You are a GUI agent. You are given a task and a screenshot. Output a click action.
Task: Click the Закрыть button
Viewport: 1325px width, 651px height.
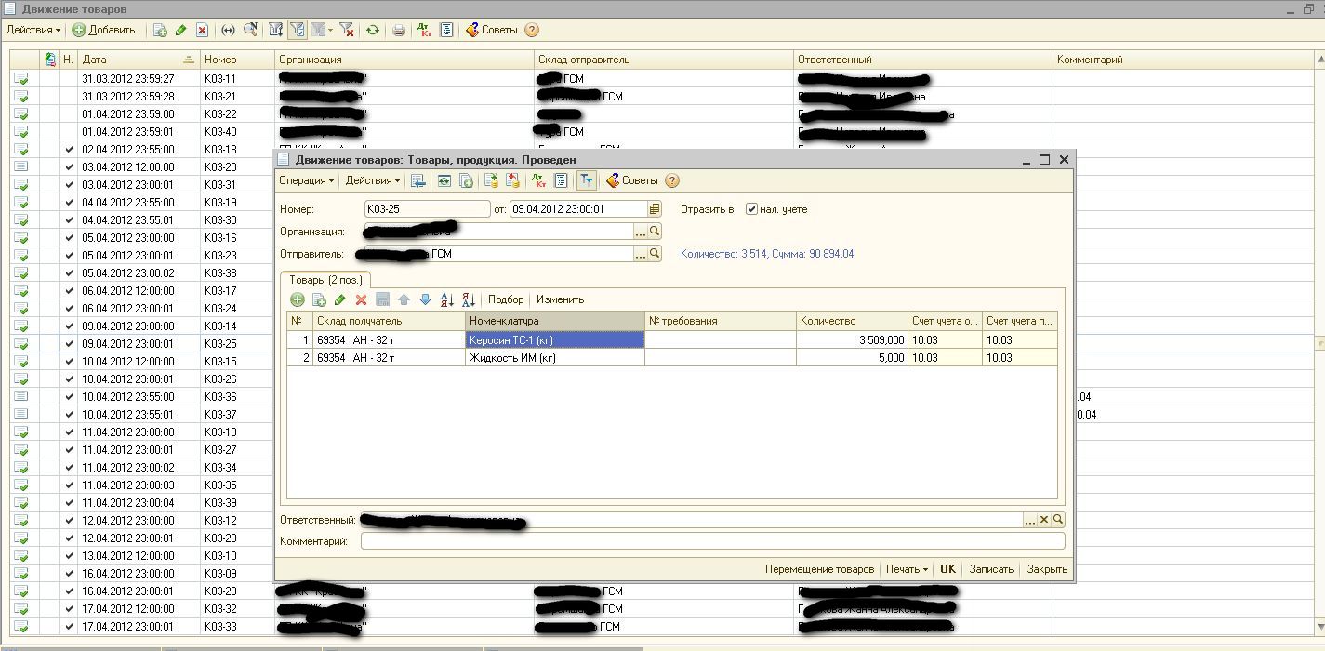pos(1047,569)
